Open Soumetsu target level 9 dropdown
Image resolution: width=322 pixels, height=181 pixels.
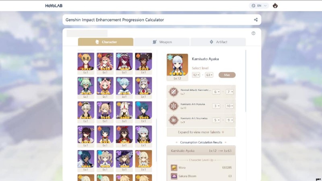(229, 120)
